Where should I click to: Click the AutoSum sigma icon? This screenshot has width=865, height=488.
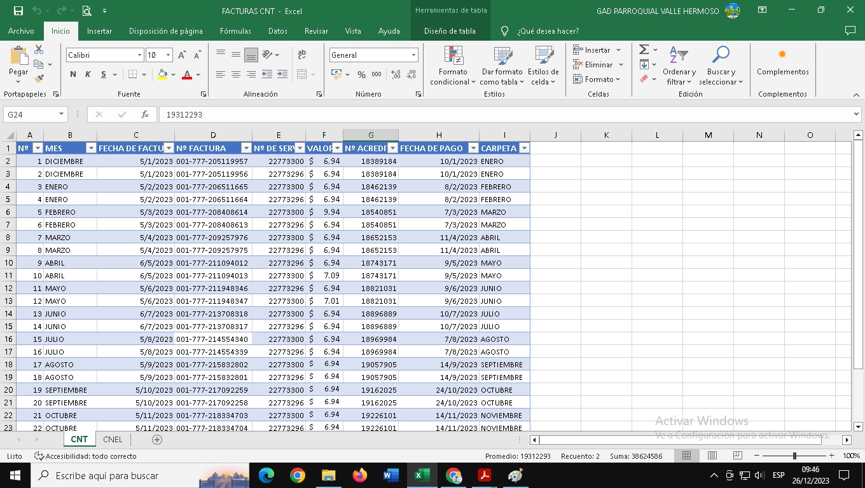pos(644,50)
